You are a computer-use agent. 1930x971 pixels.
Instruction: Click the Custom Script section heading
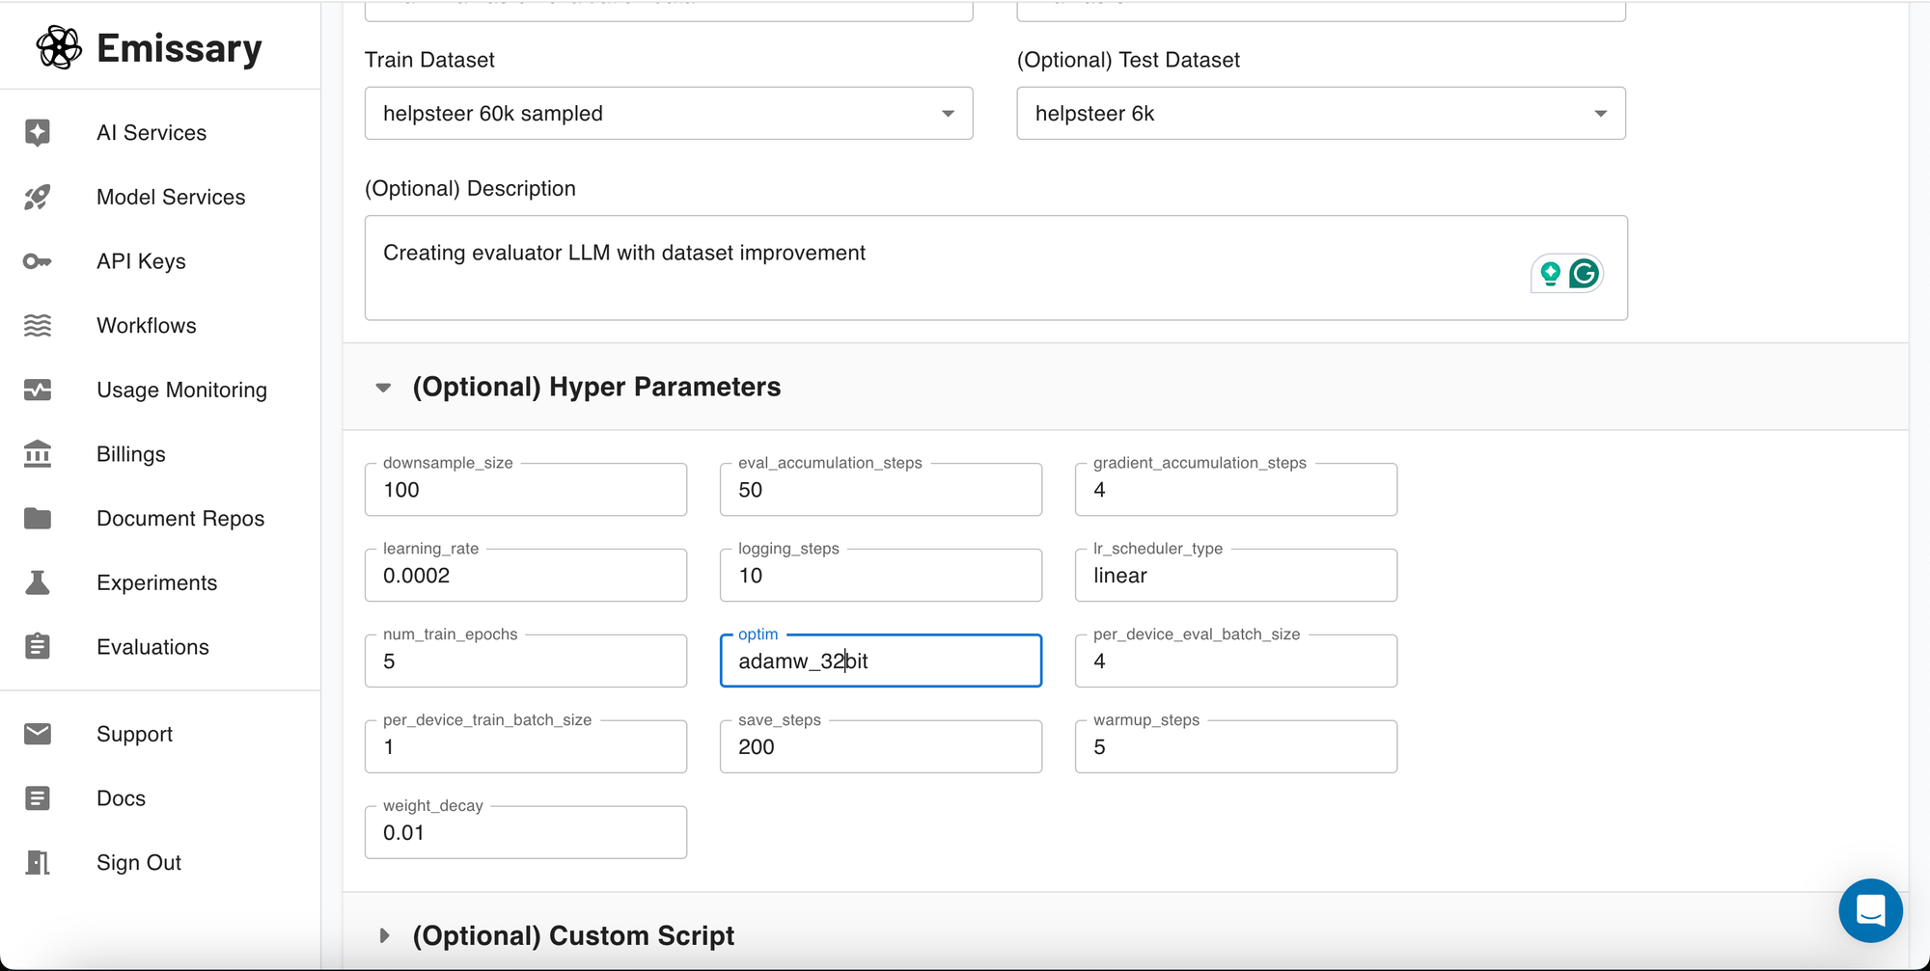(x=573, y=935)
